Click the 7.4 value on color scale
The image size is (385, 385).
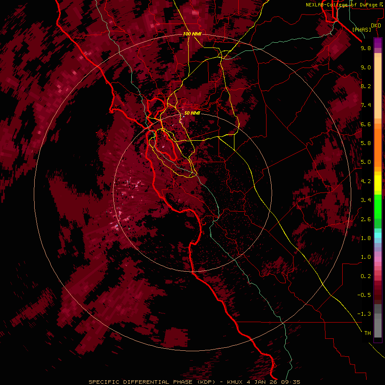tap(366, 105)
